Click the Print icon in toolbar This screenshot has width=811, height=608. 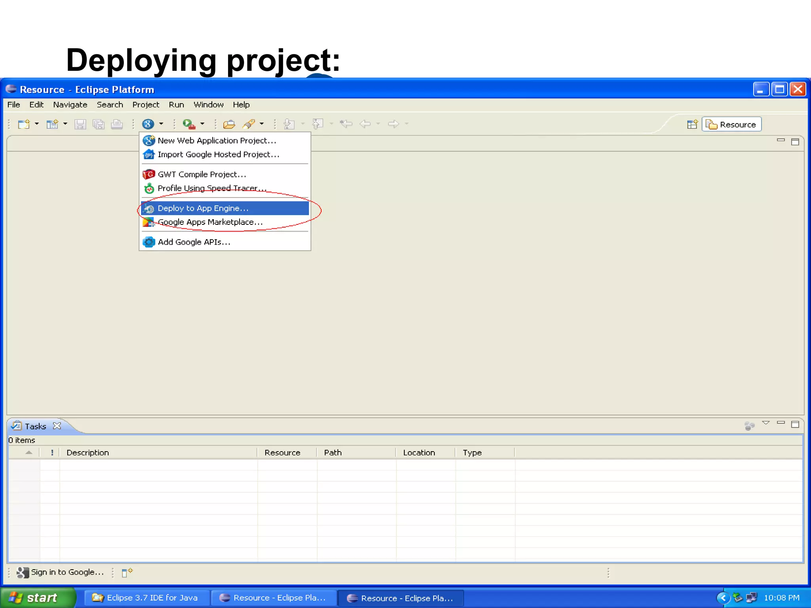(x=117, y=124)
